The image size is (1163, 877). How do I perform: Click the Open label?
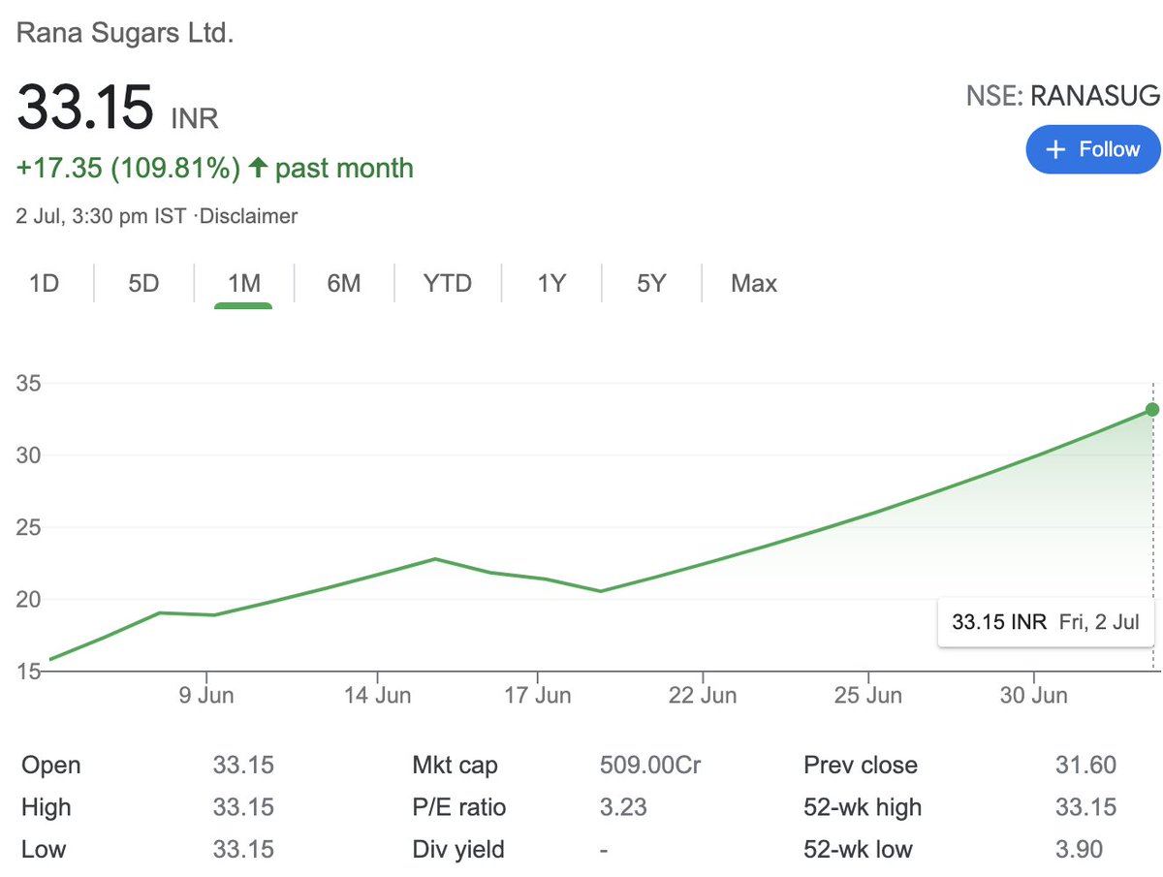[50, 766]
